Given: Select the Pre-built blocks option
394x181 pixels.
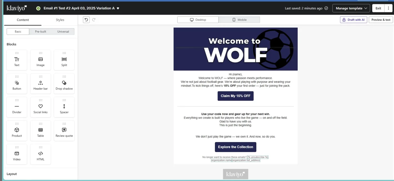Looking at the screenshot, I should point(41,32).
